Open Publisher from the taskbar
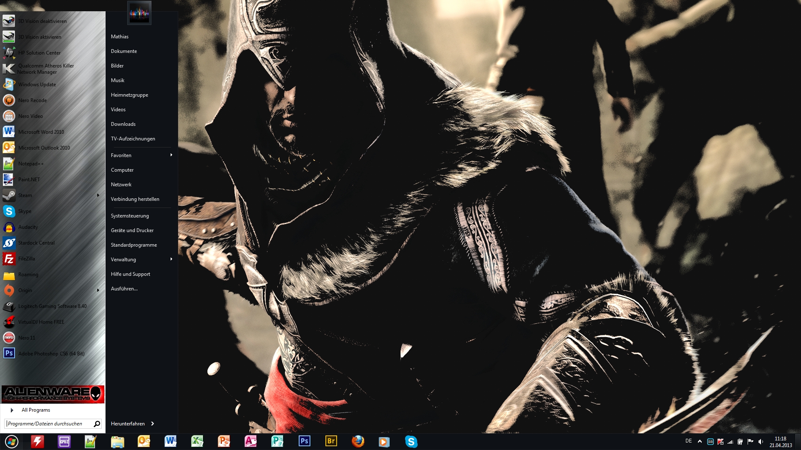Image resolution: width=801 pixels, height=450 pixels. click(x=277, y=441)
